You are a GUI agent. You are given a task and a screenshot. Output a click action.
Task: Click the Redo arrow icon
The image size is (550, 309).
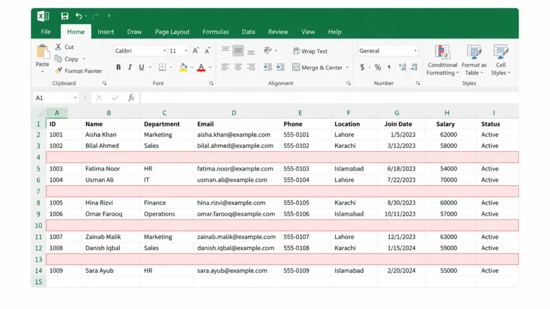point(95,16)
